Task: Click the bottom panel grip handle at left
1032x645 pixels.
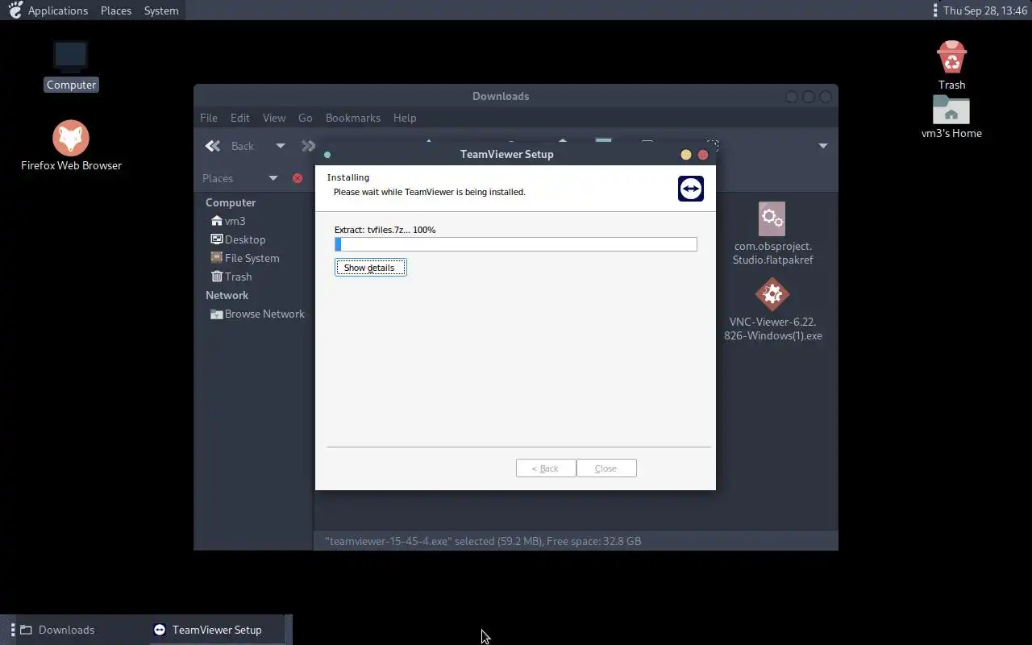Action: click(13, 630)
